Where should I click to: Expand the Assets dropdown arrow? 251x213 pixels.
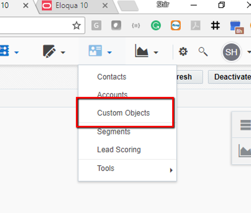tap(63, 53)
